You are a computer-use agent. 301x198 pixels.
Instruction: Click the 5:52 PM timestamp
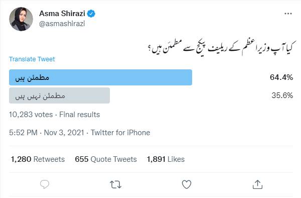point(23,133)
